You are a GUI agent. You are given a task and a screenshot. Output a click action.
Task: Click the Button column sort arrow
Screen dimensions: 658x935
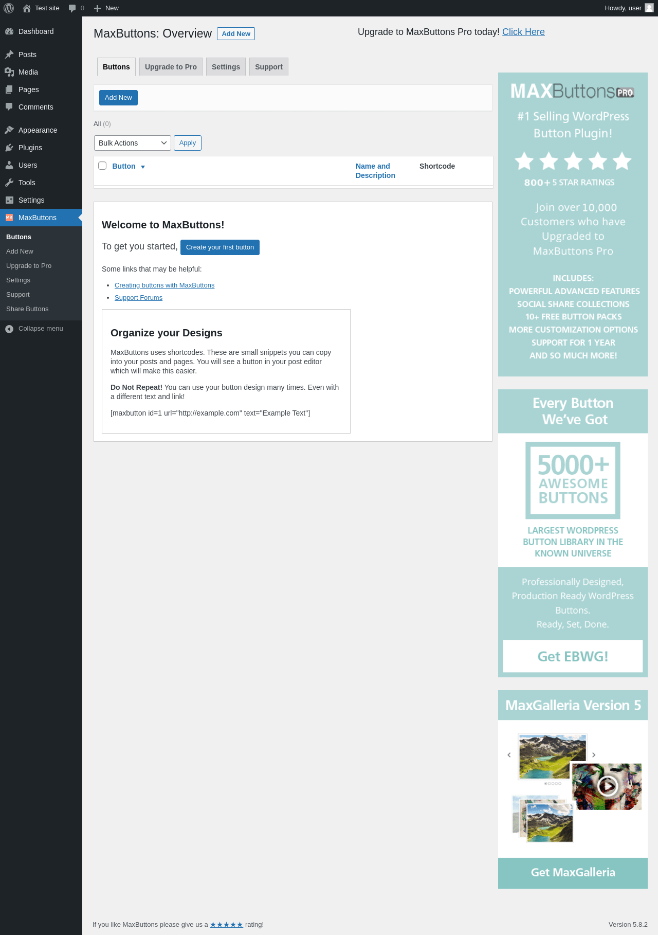[143, 167]
